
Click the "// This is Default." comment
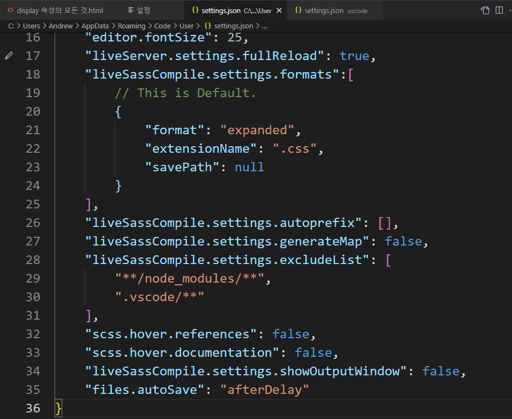(x=185, y=93)
